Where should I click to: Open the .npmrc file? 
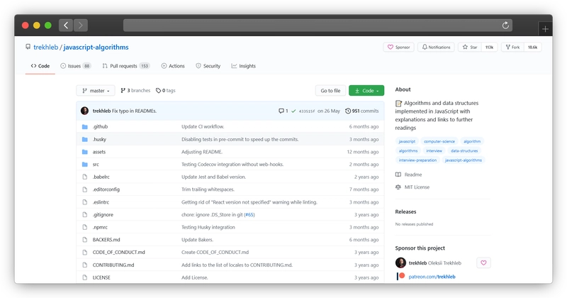100,227
